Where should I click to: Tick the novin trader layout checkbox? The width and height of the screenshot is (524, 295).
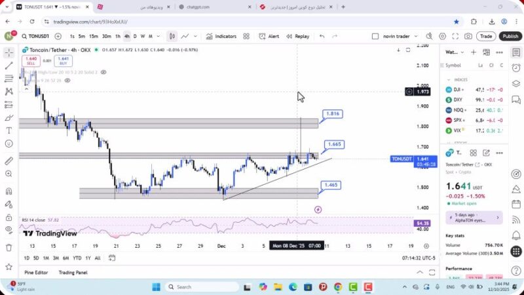375,37
